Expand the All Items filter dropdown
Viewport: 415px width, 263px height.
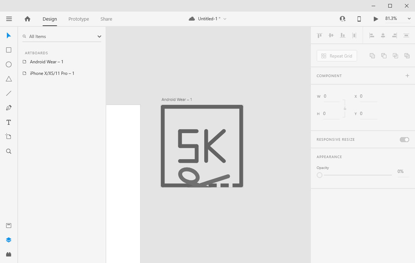99,37
